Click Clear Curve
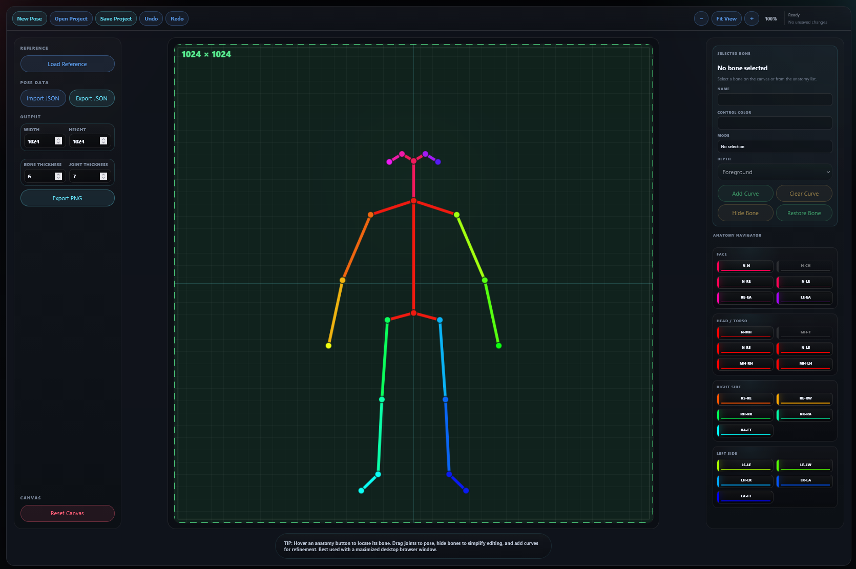Screen dimensions: 856x569 coord(804,194)
